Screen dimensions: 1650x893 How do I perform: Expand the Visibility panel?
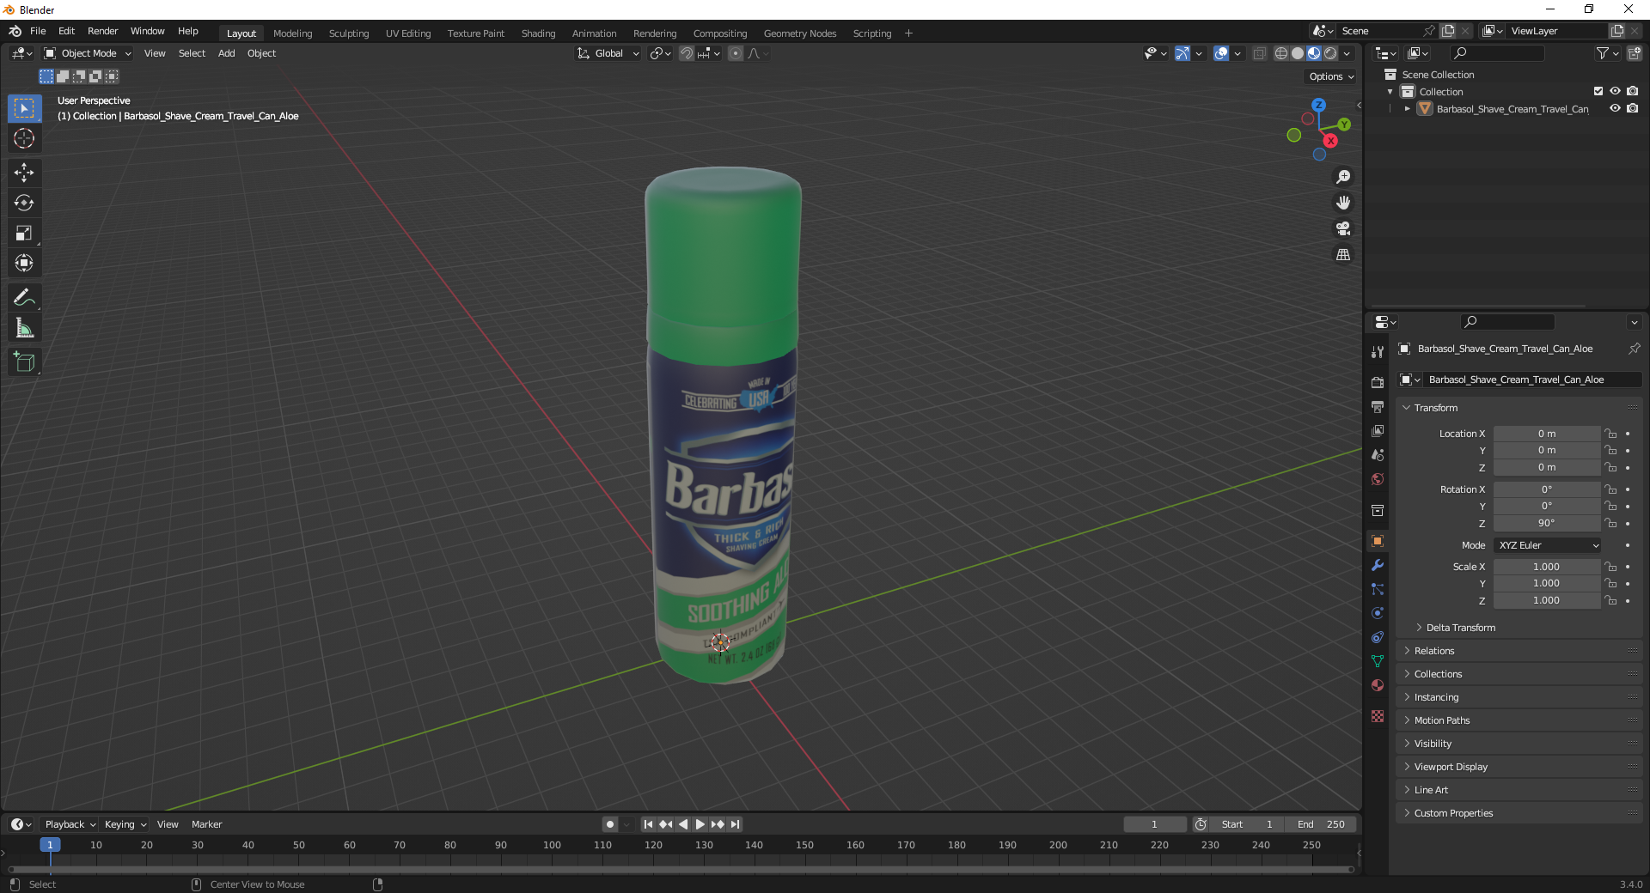click(x=1433, y=744)
